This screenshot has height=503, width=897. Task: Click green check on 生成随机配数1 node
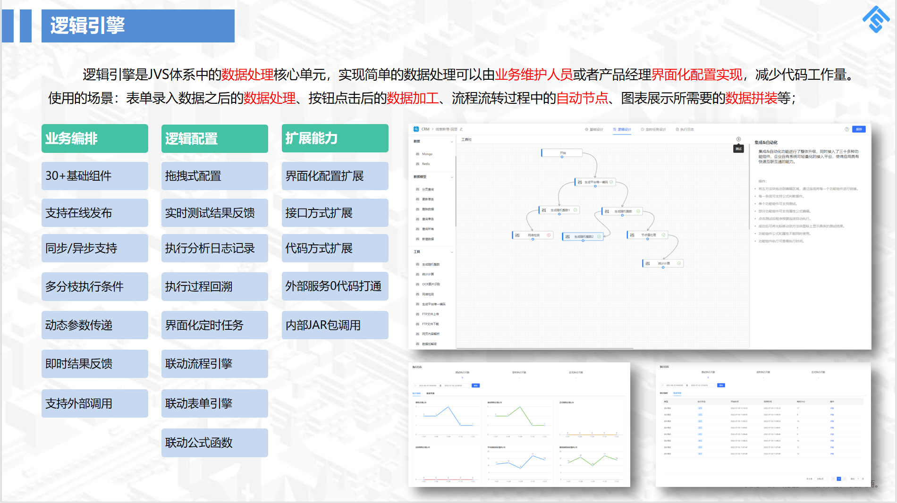[x=575, y=210]
